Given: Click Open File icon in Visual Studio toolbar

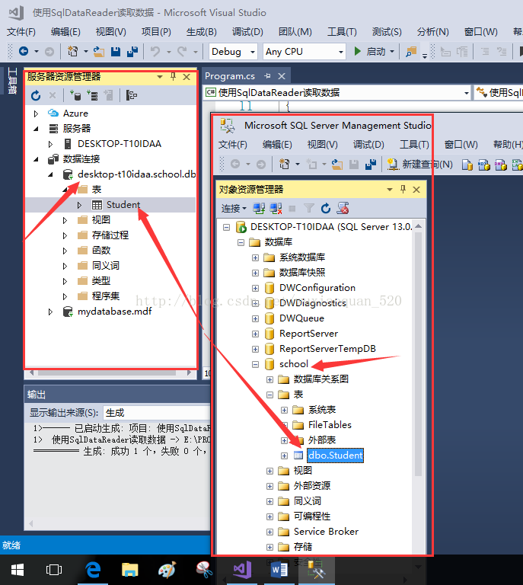Looking at the screenshot, I should pyautogui.click(x=99, y=52).
